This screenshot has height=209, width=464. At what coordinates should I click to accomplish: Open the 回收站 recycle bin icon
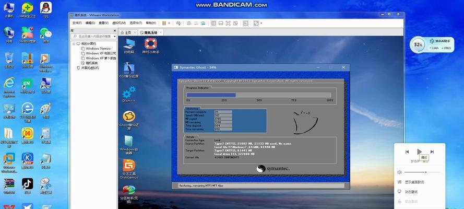pos(9,61)
